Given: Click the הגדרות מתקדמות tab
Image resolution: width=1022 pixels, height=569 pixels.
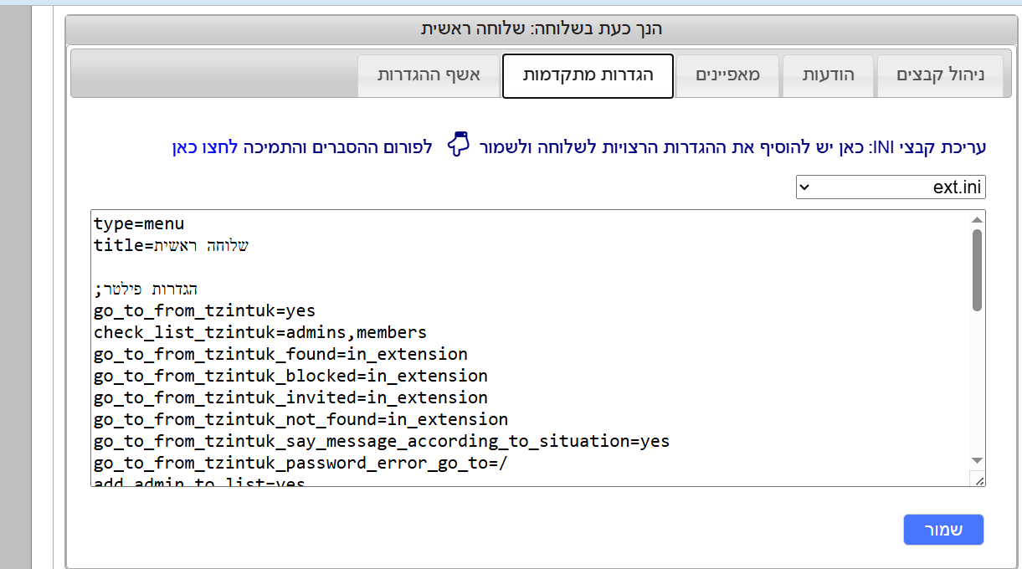Looking at the screenshot, I should click(x=587, y=75).
